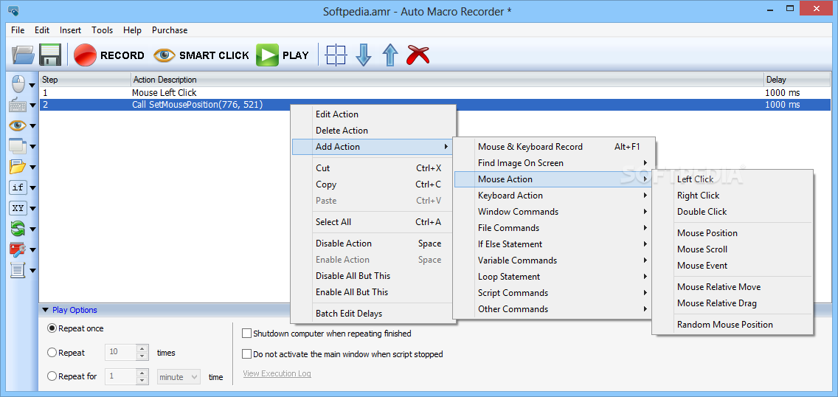Click the eye image-search sidebar icon
Viewport: 838px width, 397px height.
click(x=18, y=126)
